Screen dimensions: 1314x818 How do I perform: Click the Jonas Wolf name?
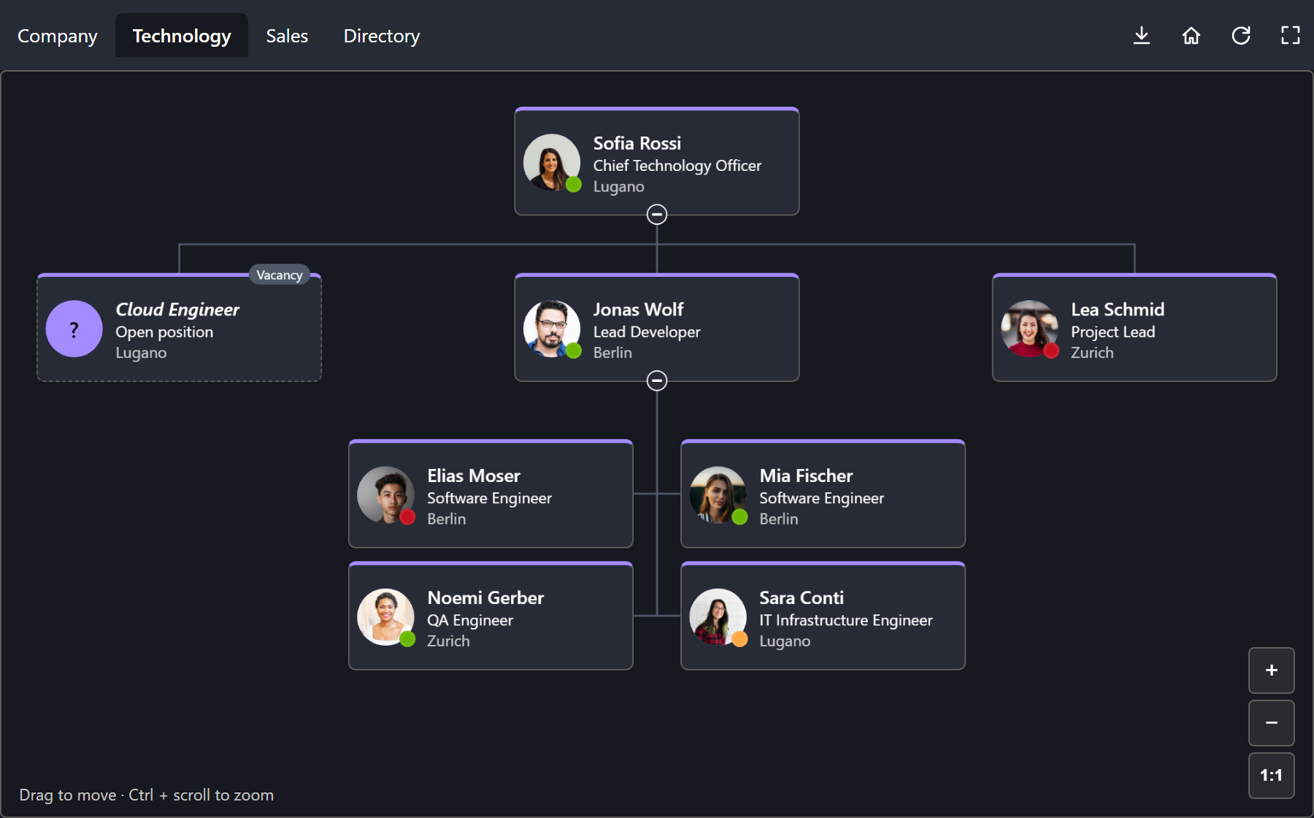coord(639,310)
